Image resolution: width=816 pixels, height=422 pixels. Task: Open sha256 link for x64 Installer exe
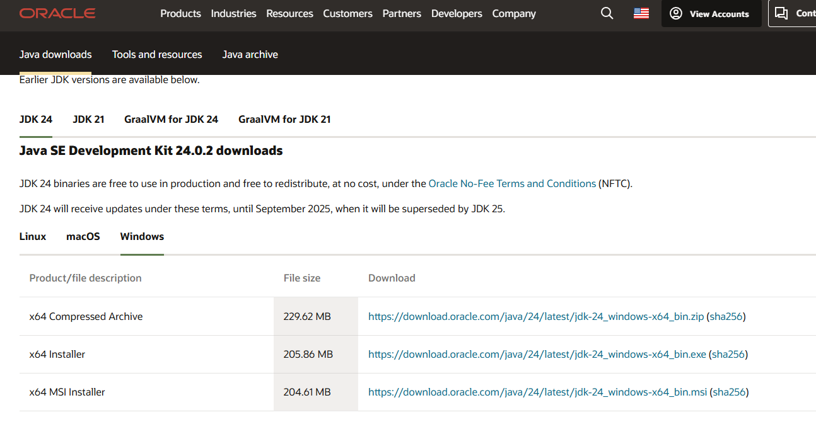[728, 354]
